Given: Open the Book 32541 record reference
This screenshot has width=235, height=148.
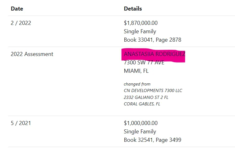Looking at the screenshot, I should click(x=136, y=140).
